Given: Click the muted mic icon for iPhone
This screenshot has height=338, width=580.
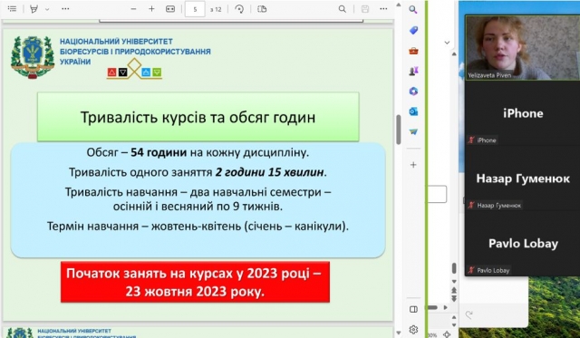Looking at the screenshot, I should pos(471,140).
